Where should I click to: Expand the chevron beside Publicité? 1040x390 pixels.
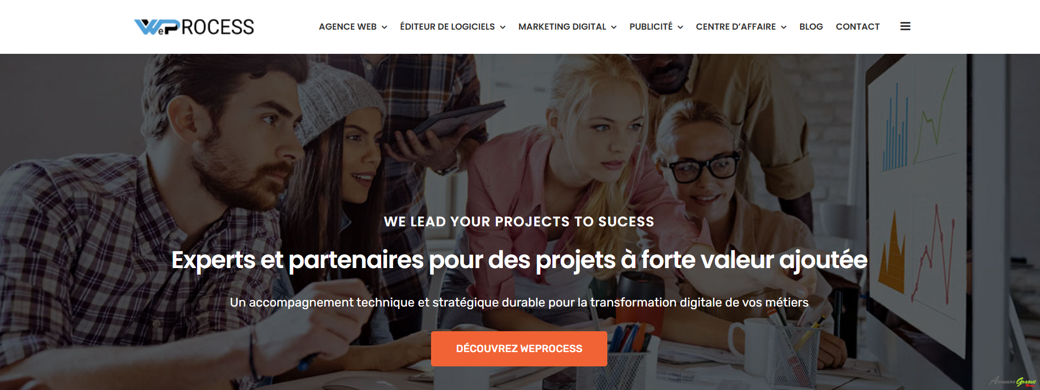pos(680,27)
